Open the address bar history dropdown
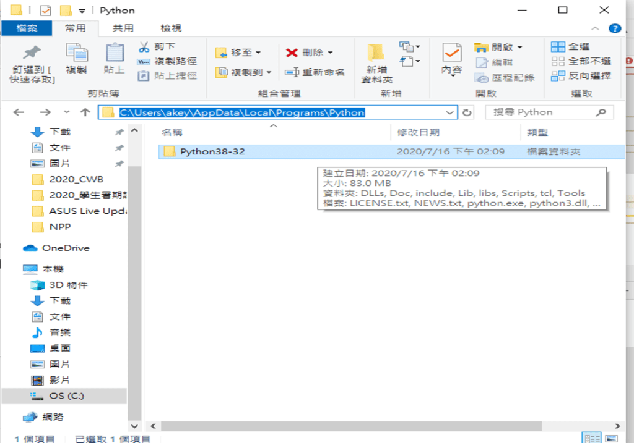Image resolution: width=634 pixels, height=443 pixels. point(450,112)
